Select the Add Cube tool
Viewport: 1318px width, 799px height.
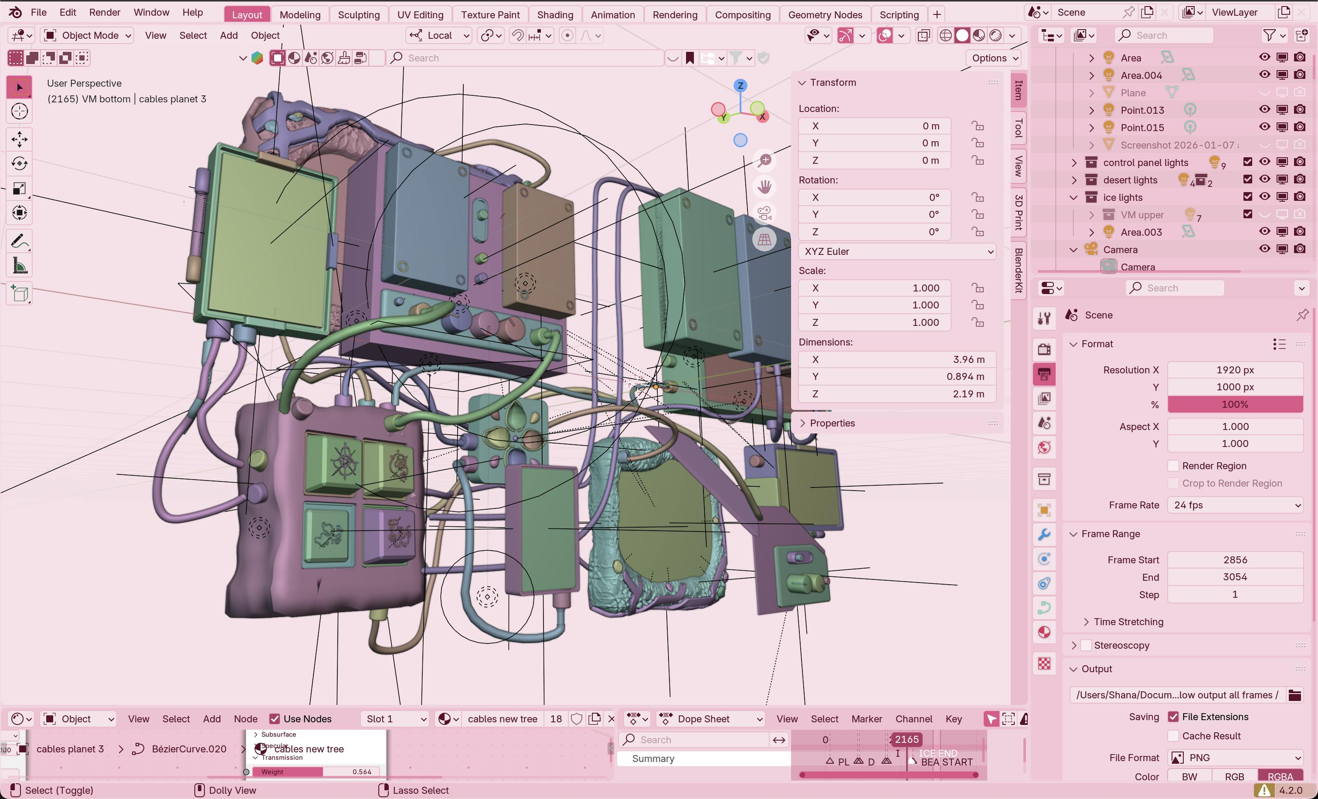pos(20,294)
